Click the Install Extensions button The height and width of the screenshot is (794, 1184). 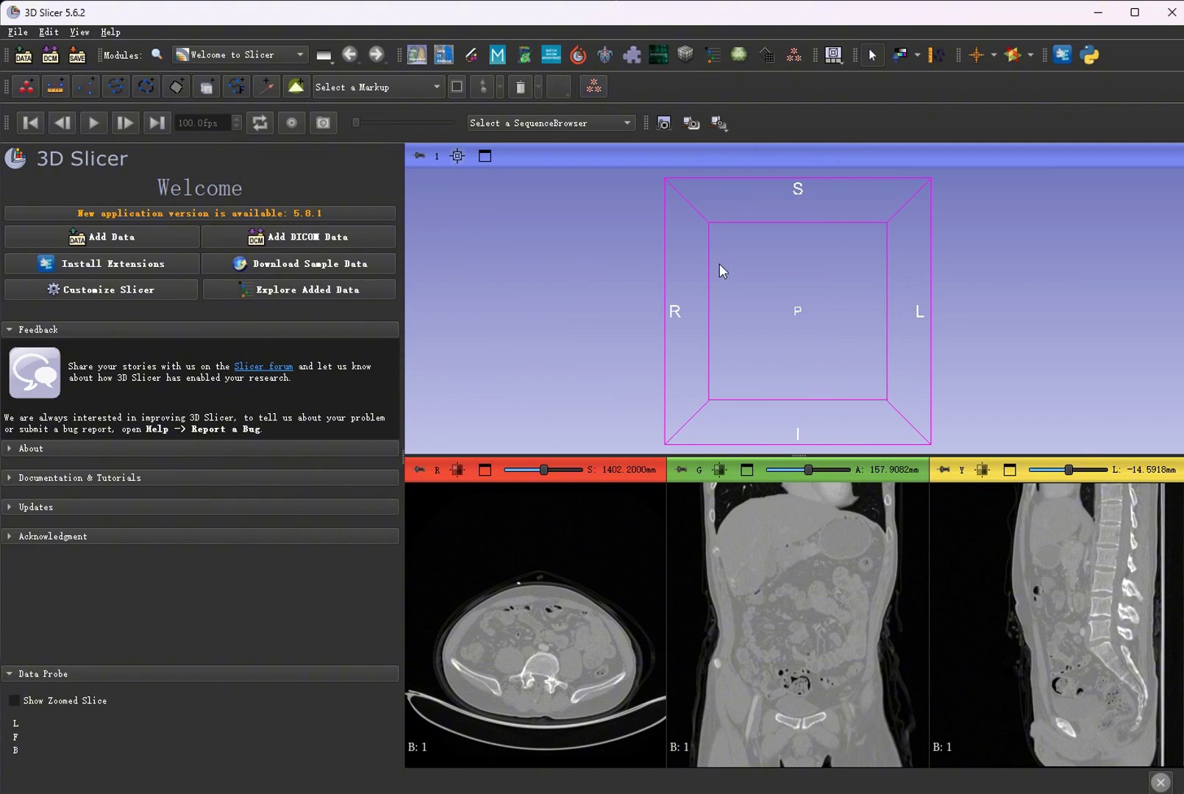(x=101, y=263)
